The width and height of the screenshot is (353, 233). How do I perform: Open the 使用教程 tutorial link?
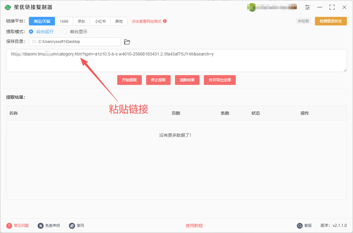[x=194, y=226]
